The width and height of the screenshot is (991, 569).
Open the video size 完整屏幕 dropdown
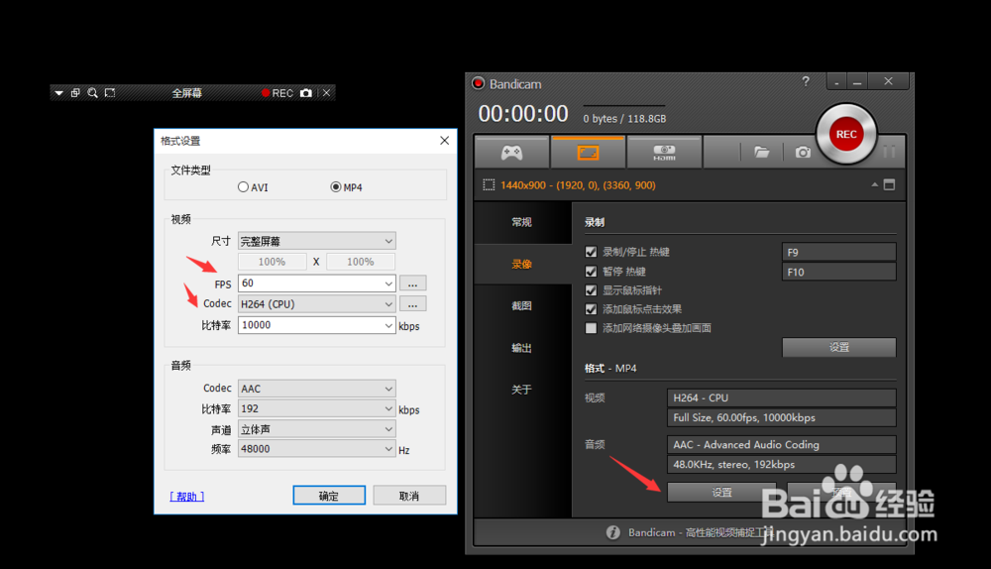[x=317, y=241]
